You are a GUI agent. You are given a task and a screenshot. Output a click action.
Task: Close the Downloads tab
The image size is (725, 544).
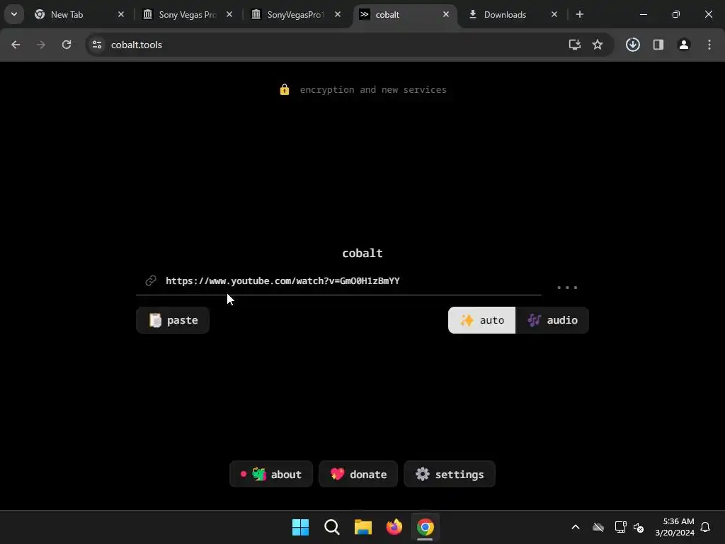[554, 15]
